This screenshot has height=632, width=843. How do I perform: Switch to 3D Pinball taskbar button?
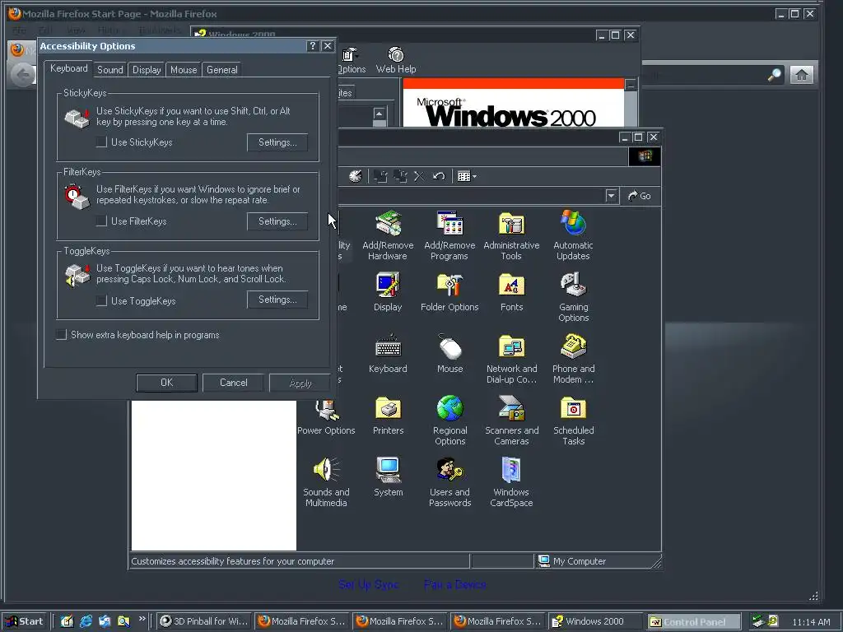205,621
